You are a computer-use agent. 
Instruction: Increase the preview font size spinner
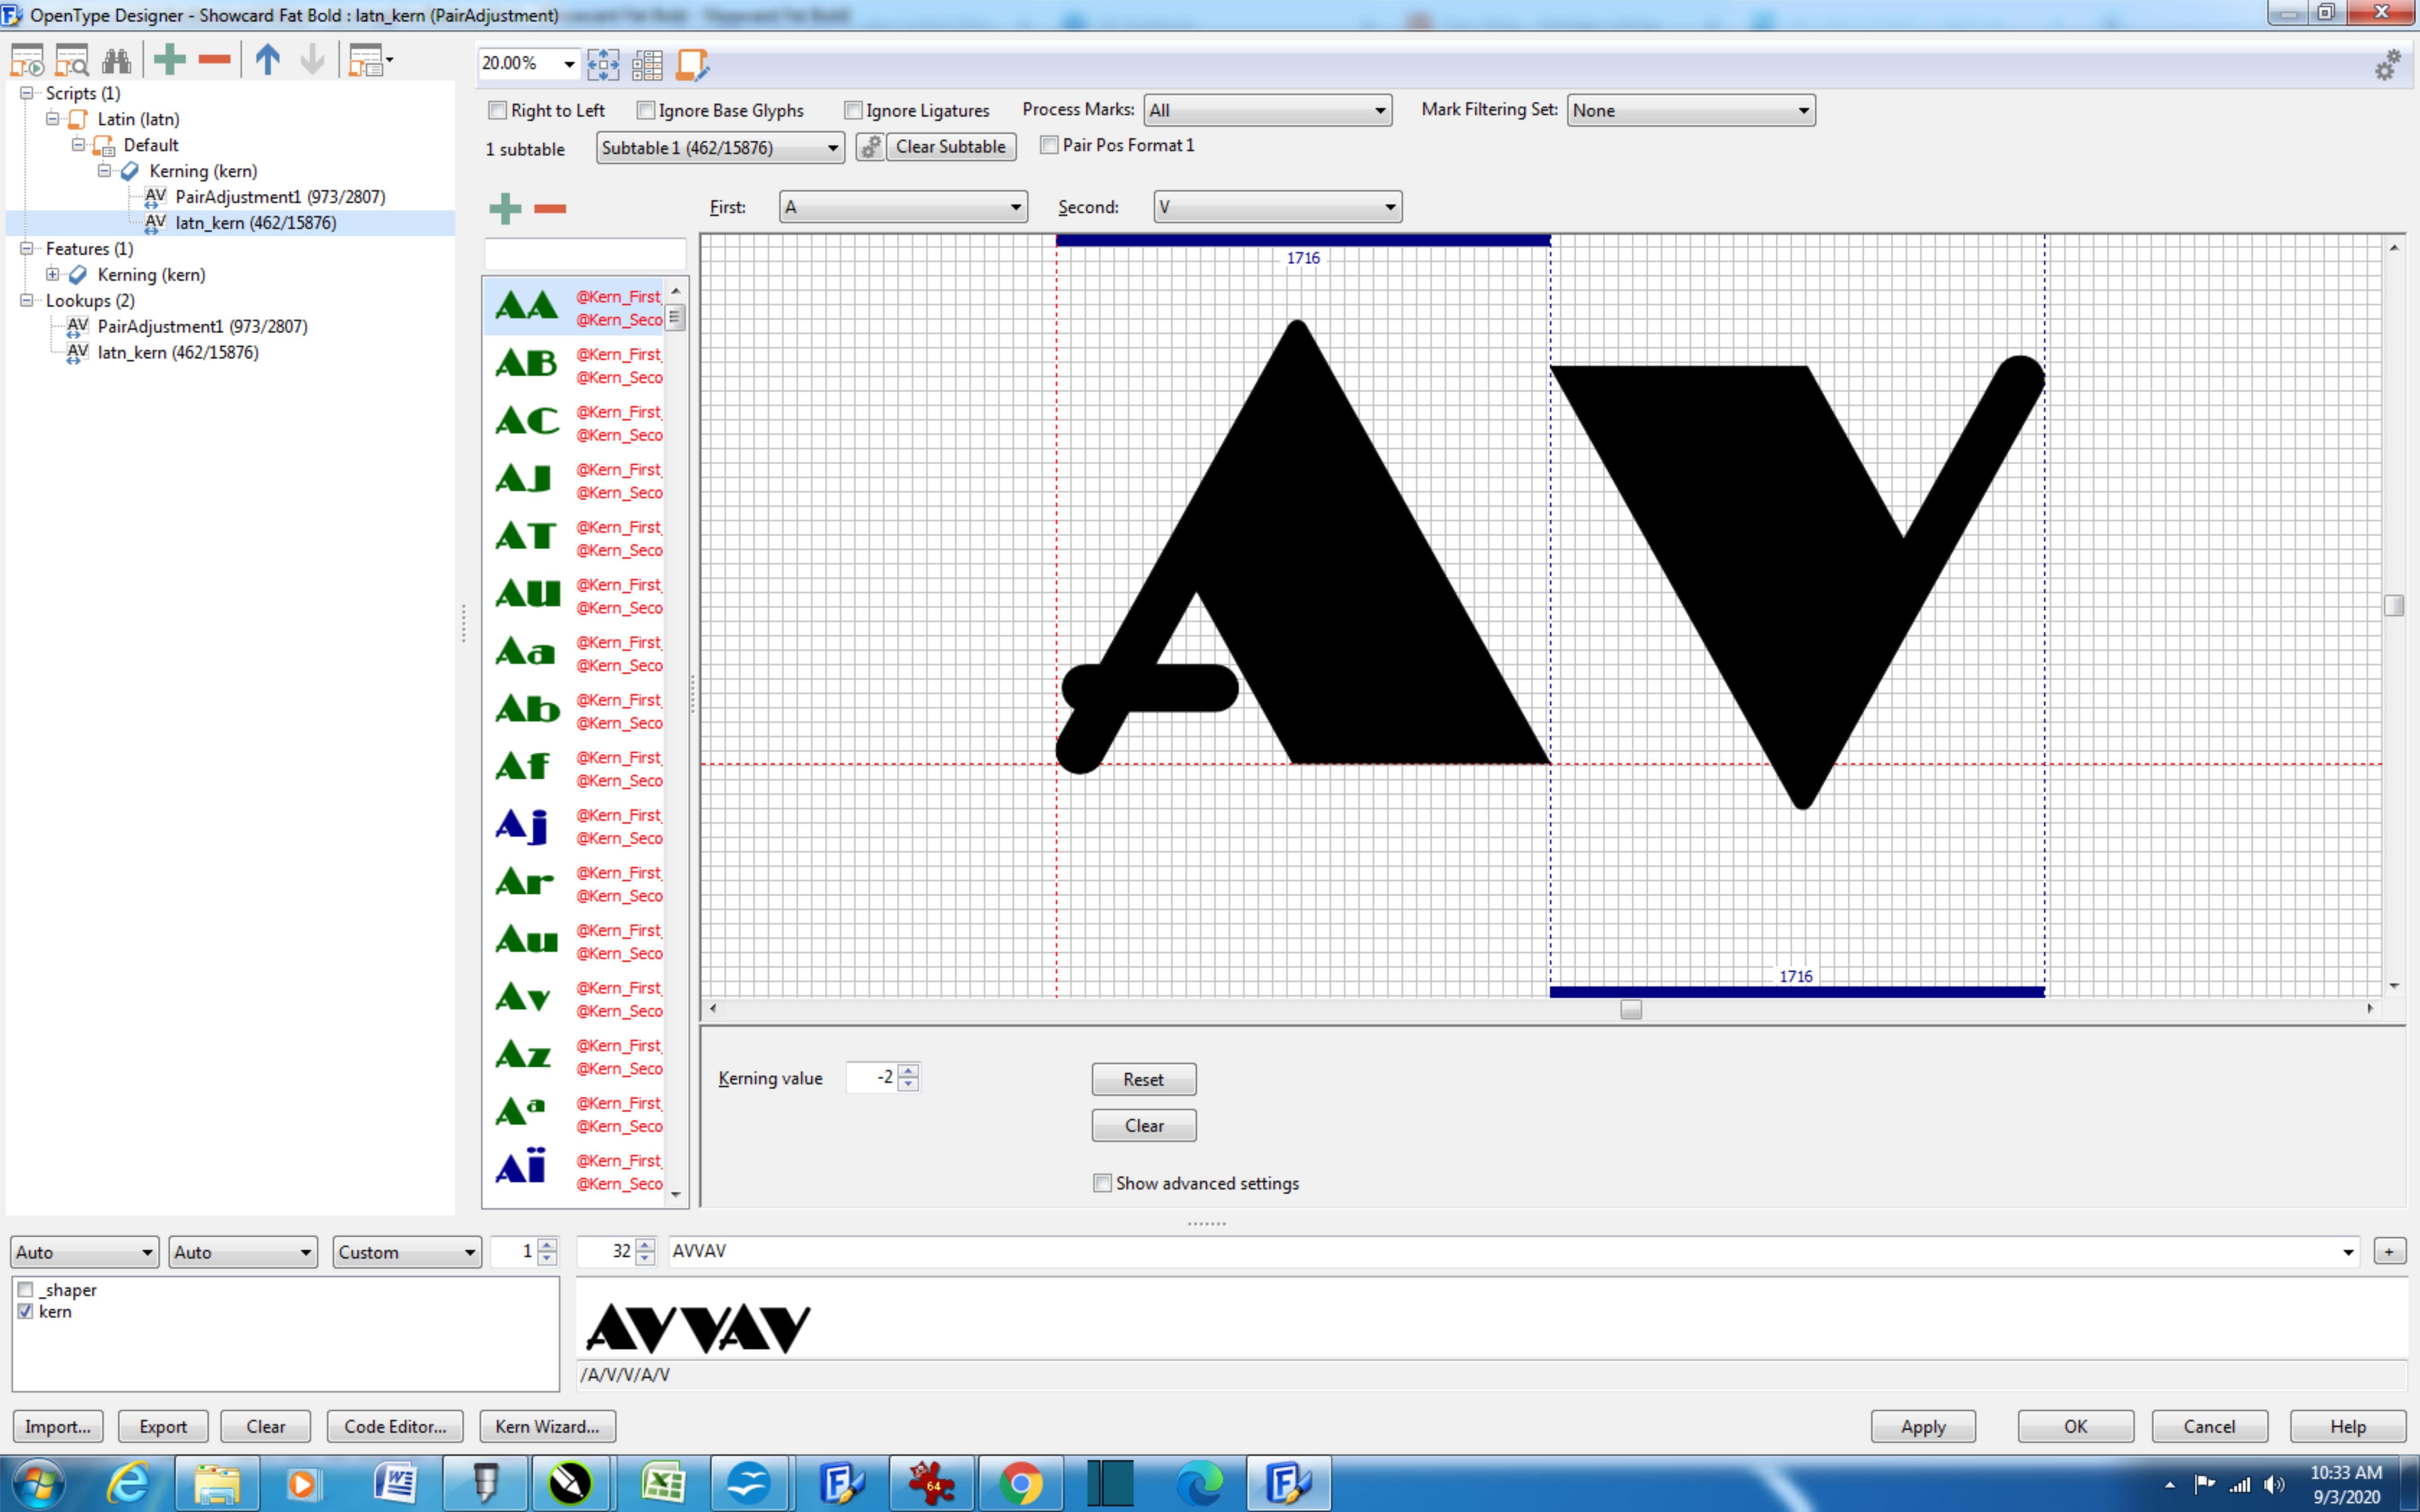[x=645, y=1245]
